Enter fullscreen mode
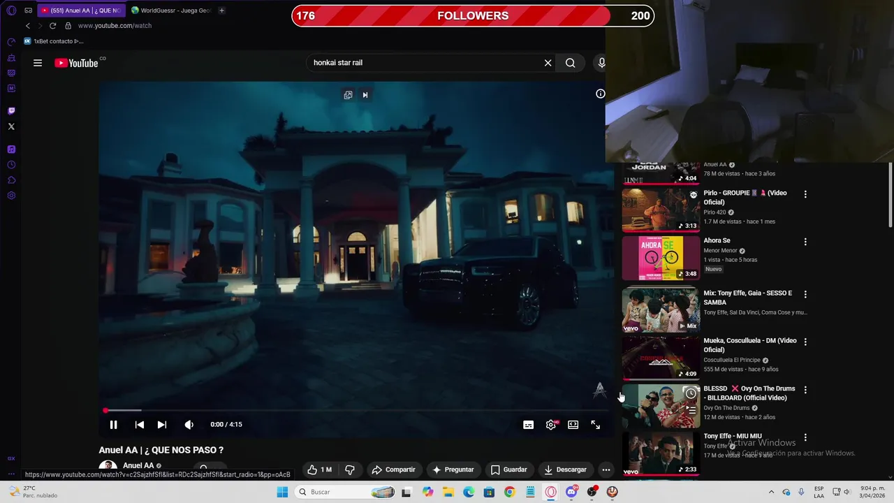 tap(596, 425)
